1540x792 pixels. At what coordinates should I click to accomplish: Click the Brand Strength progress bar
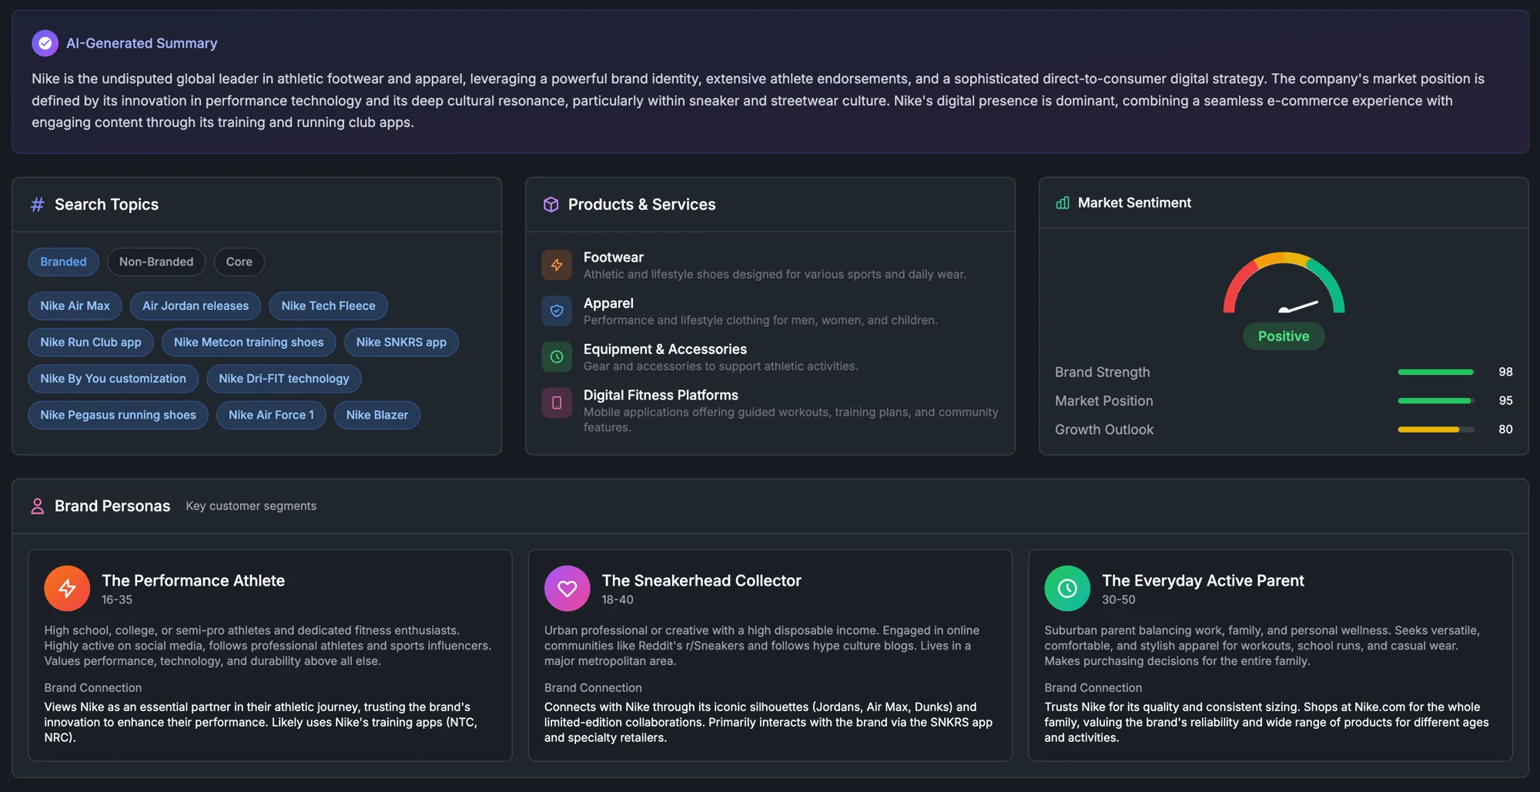point(1436,373)
